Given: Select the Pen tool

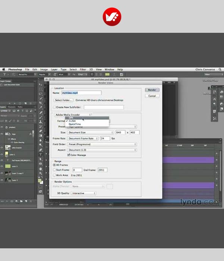Looking at the screenshot, I should 40,150.
